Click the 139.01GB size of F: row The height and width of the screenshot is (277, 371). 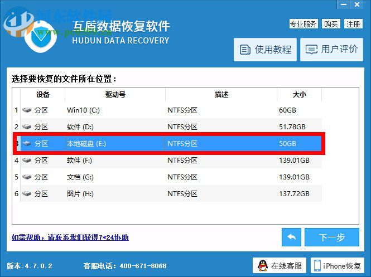pos(294,161)
